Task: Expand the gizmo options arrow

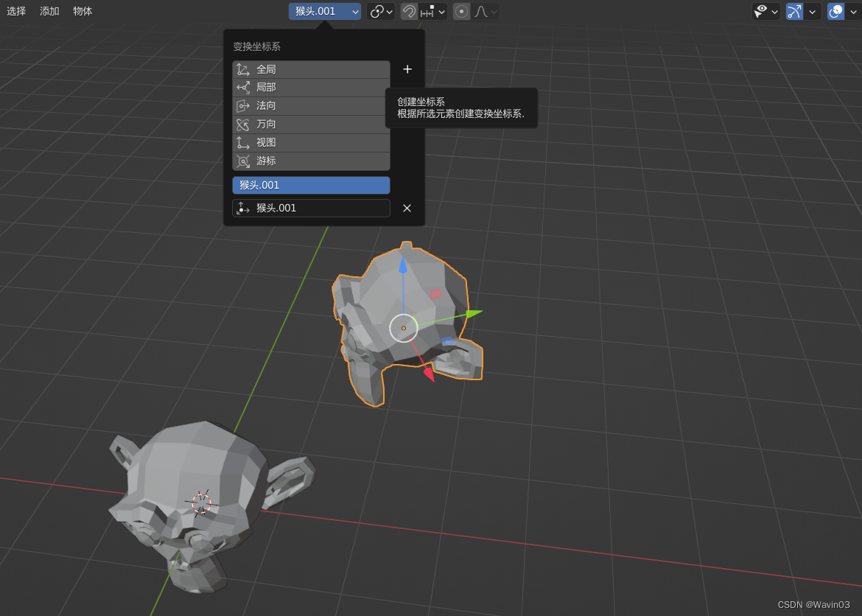Action: tap(813, 11)
